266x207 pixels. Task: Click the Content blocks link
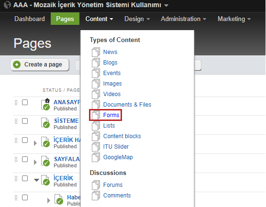point(122,136)
